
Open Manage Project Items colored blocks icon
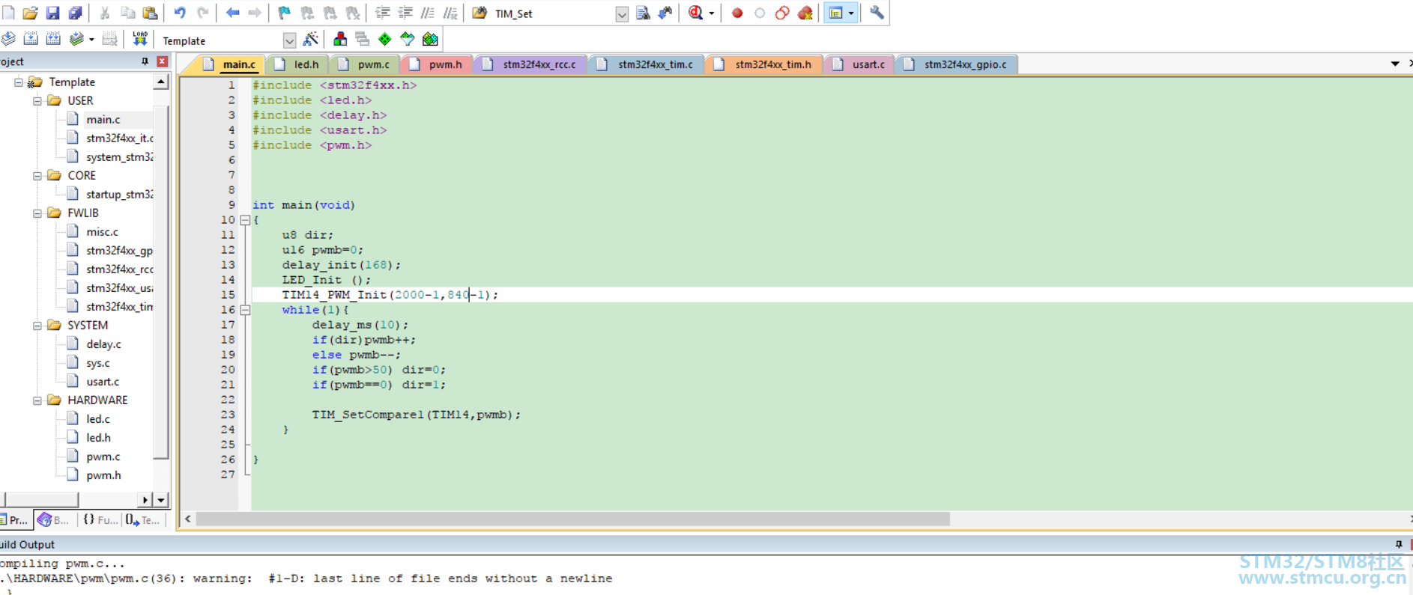[340, 39]
